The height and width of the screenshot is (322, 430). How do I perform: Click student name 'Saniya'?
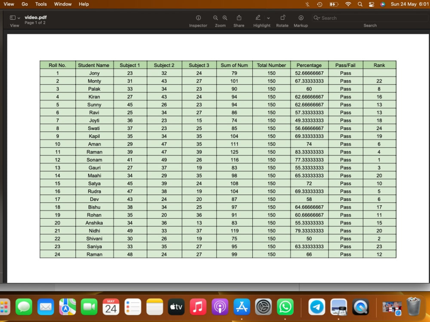tap(94, 246)
